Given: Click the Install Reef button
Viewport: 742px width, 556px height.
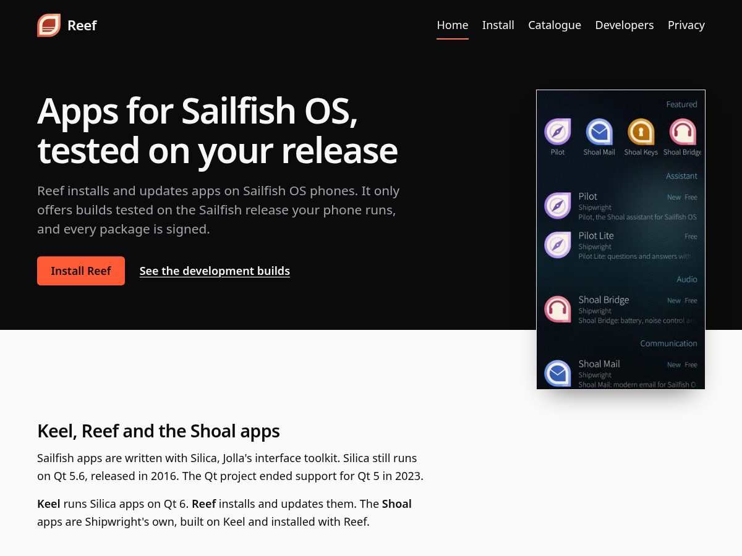Looking at the screenshot, I should pyautogui.click(x=81, y=271).
